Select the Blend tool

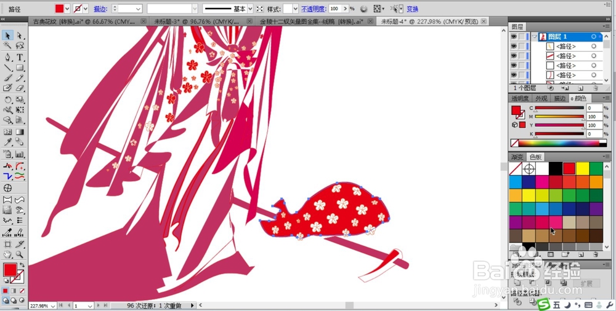[x=20, y=143]
